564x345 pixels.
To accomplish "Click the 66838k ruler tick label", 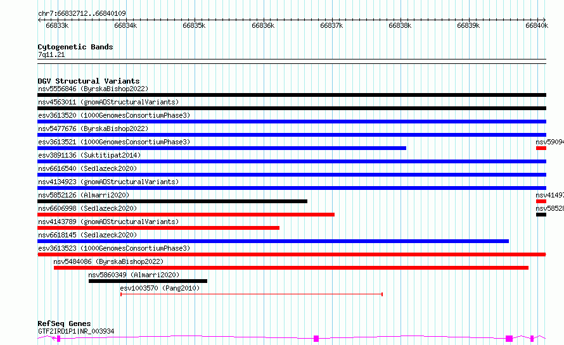I will tap(400, 25).
